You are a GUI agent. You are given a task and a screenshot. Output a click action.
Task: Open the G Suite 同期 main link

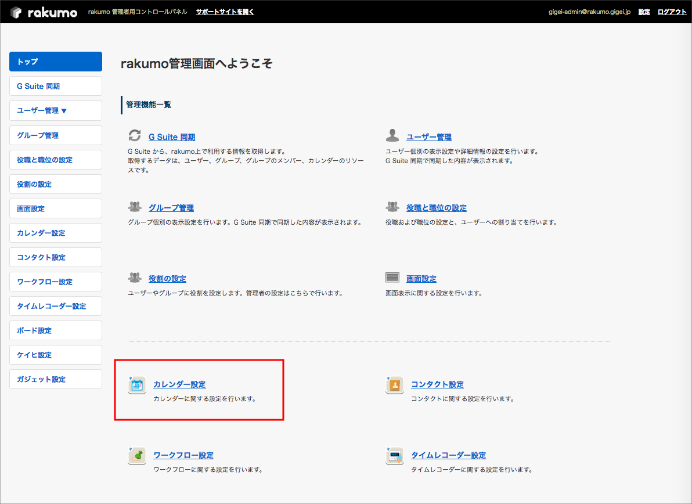click(172, 137)
